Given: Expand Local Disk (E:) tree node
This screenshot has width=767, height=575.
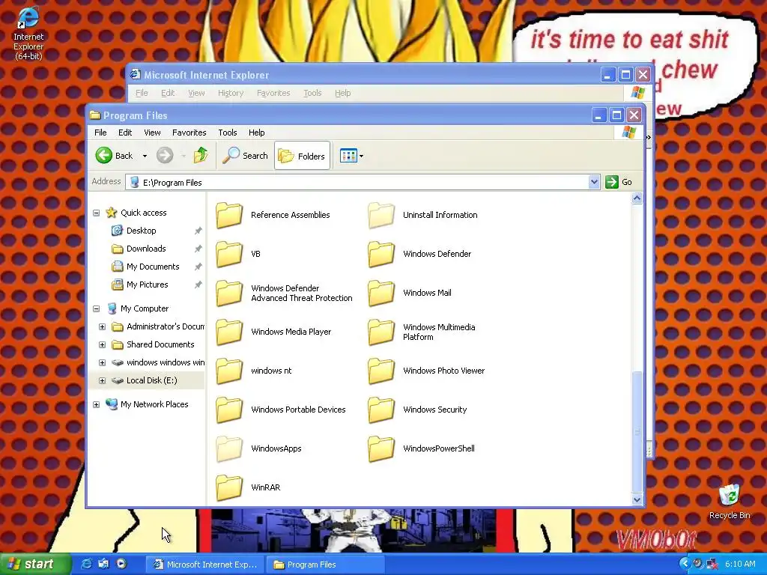Looking at the screenshot, I should pyautogui.click(x=102, y=380).
